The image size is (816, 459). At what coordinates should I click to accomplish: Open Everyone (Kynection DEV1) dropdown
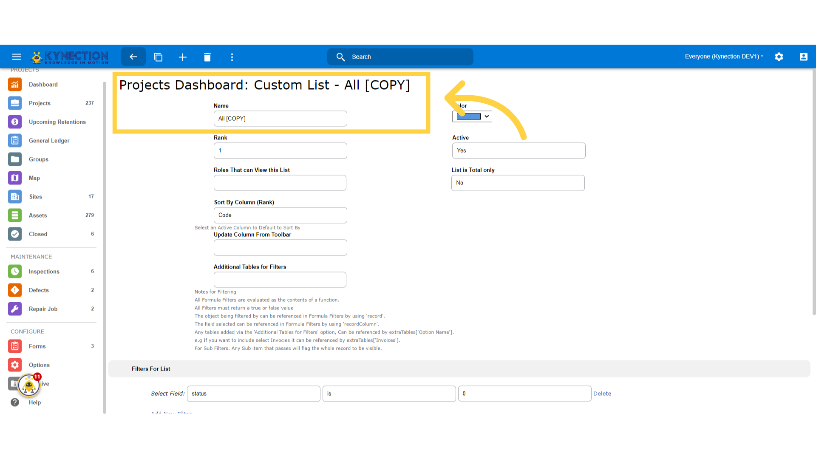point(724,57)
